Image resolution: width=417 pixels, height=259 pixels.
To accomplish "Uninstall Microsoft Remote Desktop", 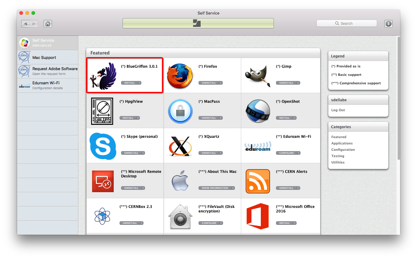I will (133, 188).
